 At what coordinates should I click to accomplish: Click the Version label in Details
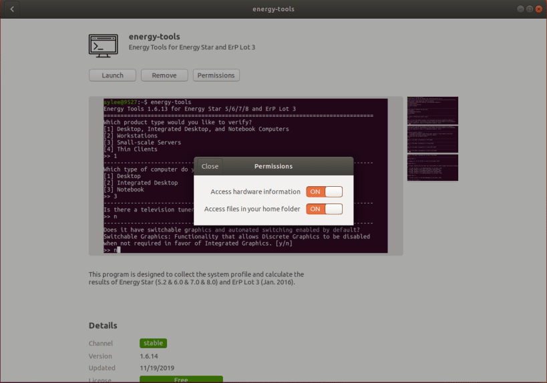coord(100,356)
